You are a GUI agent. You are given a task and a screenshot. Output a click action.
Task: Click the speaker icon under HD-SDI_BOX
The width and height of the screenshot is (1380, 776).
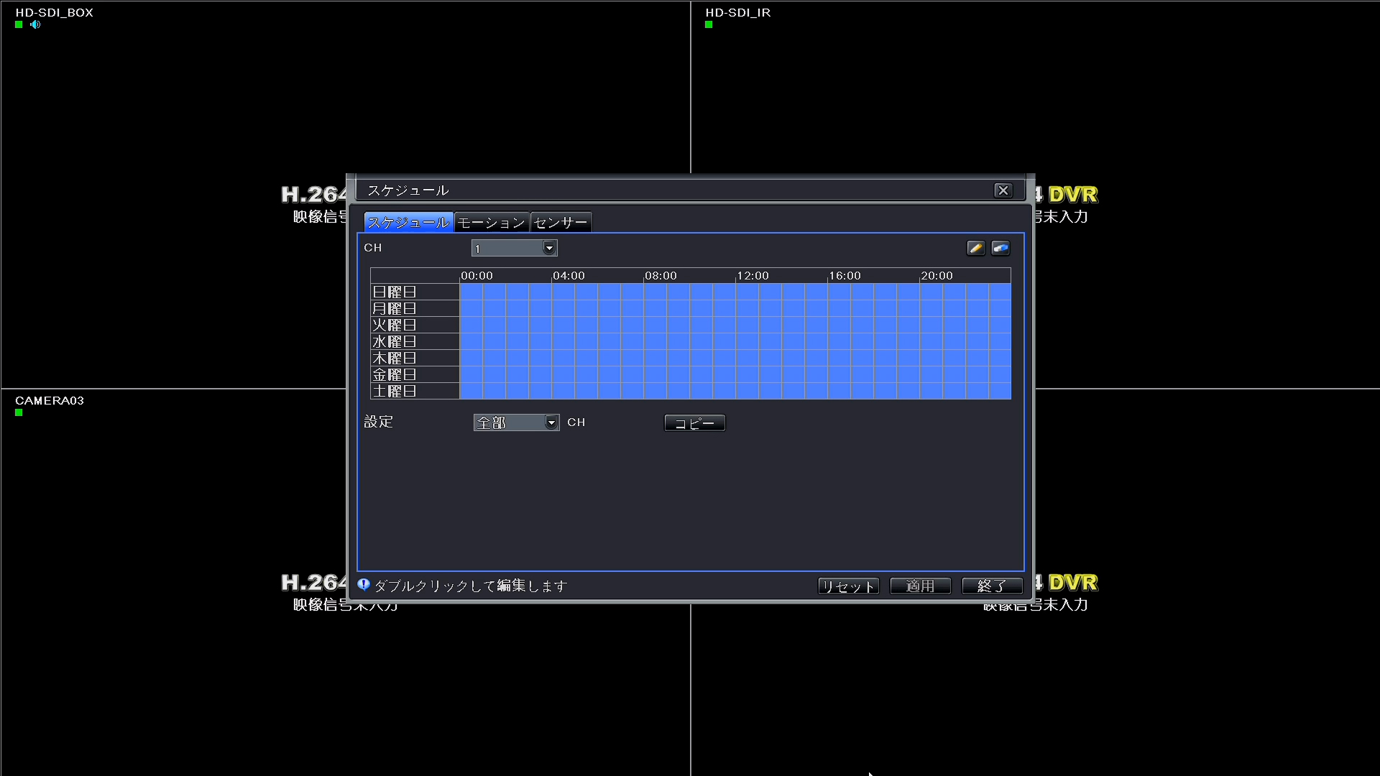(x=35, y=24)
